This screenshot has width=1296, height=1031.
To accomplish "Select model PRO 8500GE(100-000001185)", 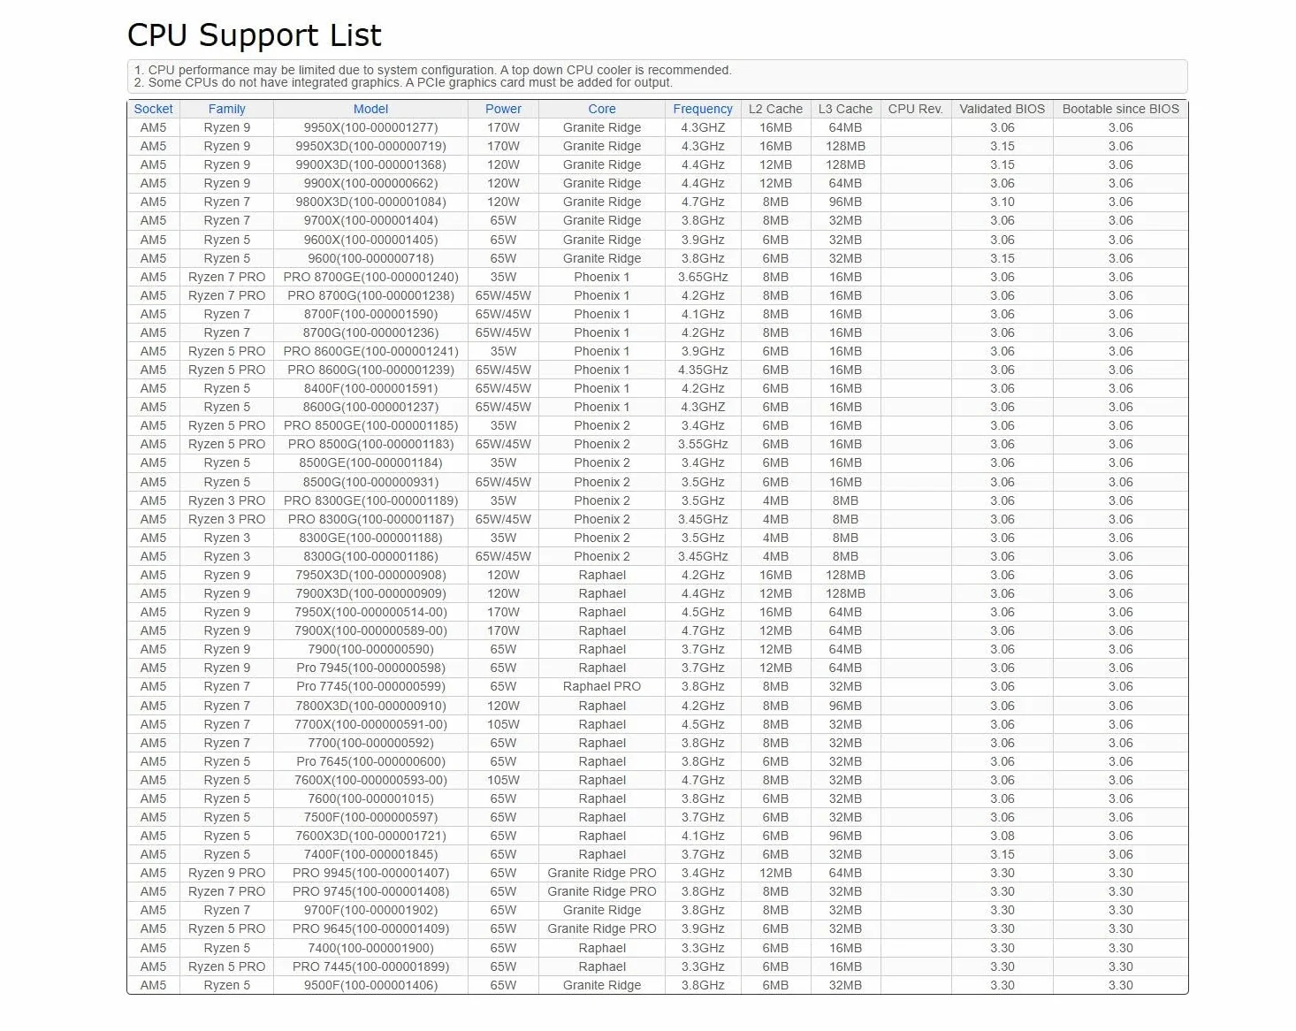I will pos(370,425).
